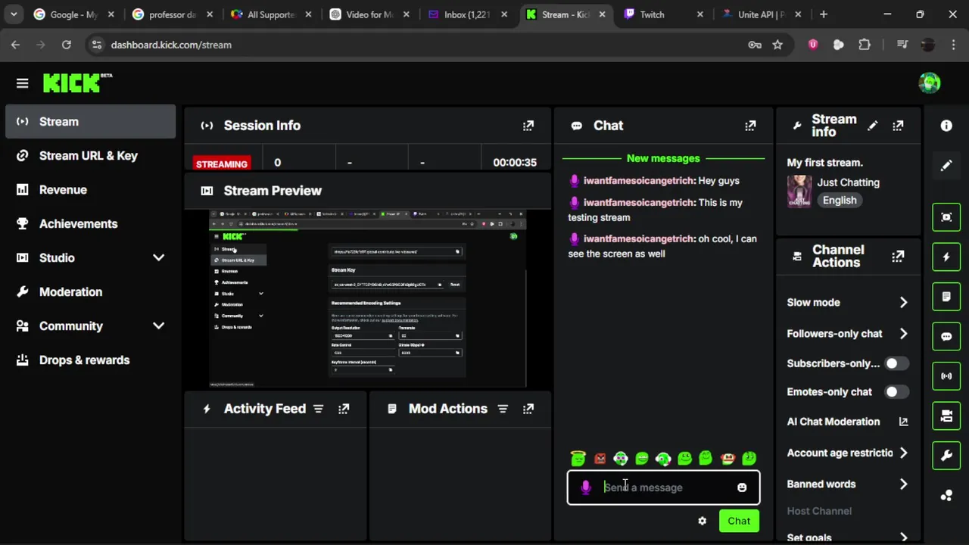Click the chat bubble icon in right rail

pos(946,336)
